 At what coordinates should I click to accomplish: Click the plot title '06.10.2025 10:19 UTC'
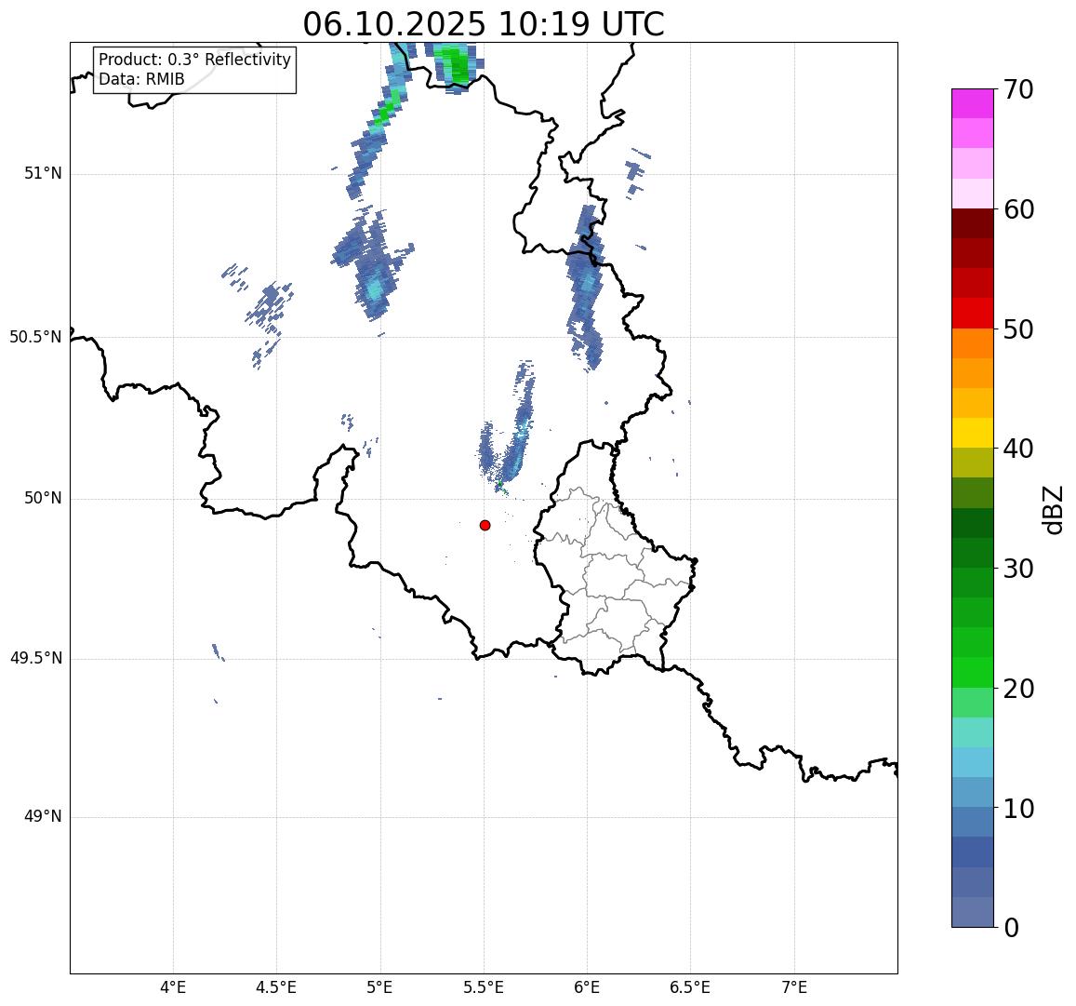point(484,25)
